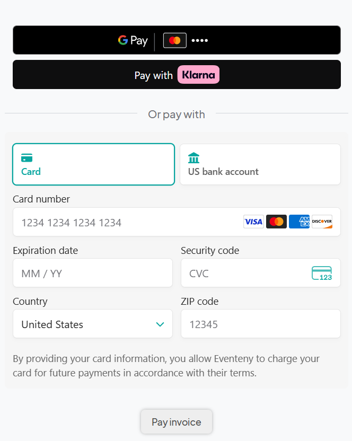
Task: Expand the country list chevron arrow
Action: tap(160, 324)
